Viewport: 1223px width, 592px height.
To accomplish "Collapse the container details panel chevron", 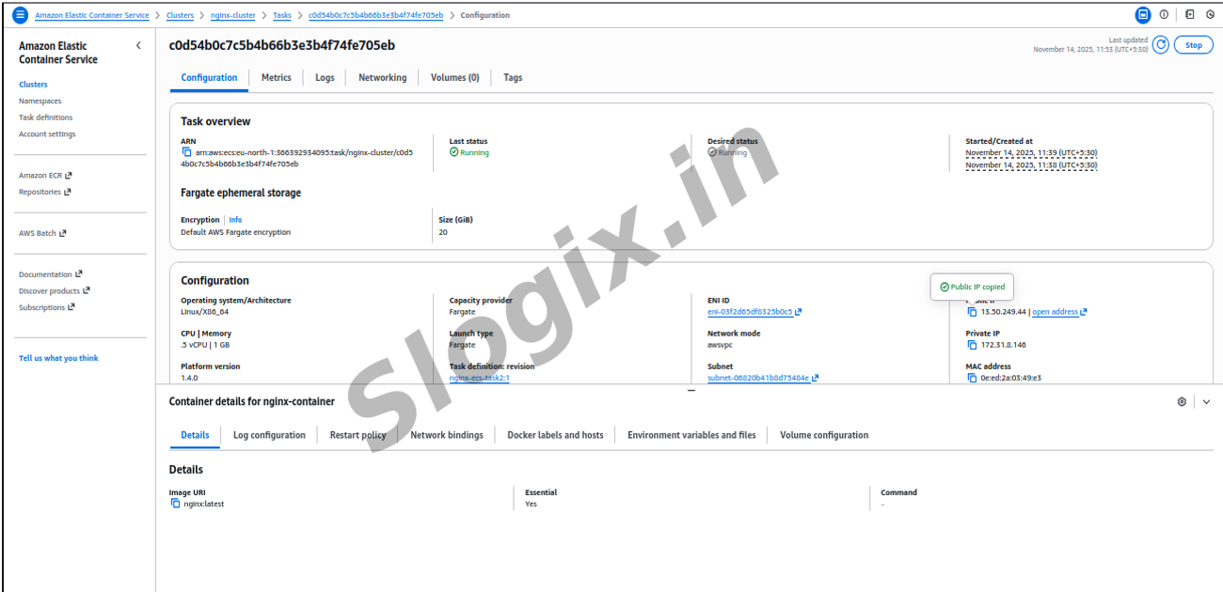I will [x=1206, y=402].
